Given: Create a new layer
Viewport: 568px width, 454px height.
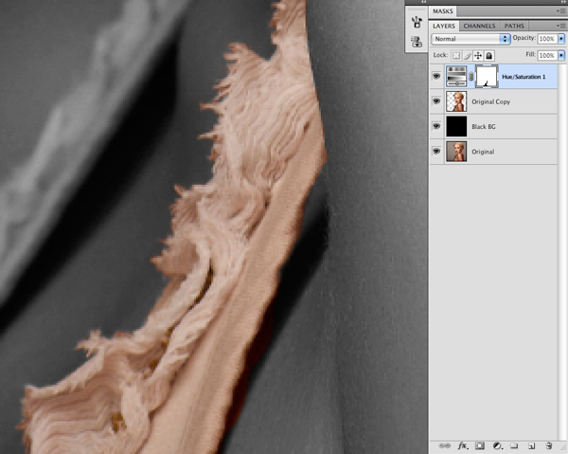Looking at the screenshot, I should point(531,445).
